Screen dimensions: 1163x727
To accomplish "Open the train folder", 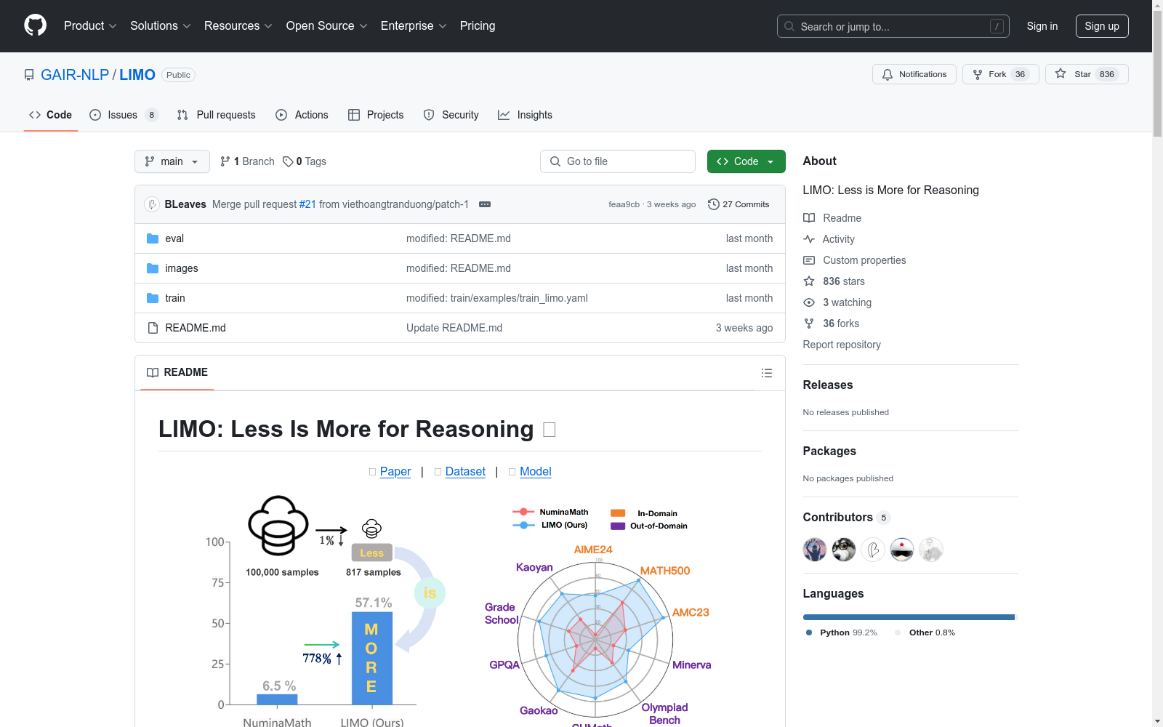I will point(175,298).
